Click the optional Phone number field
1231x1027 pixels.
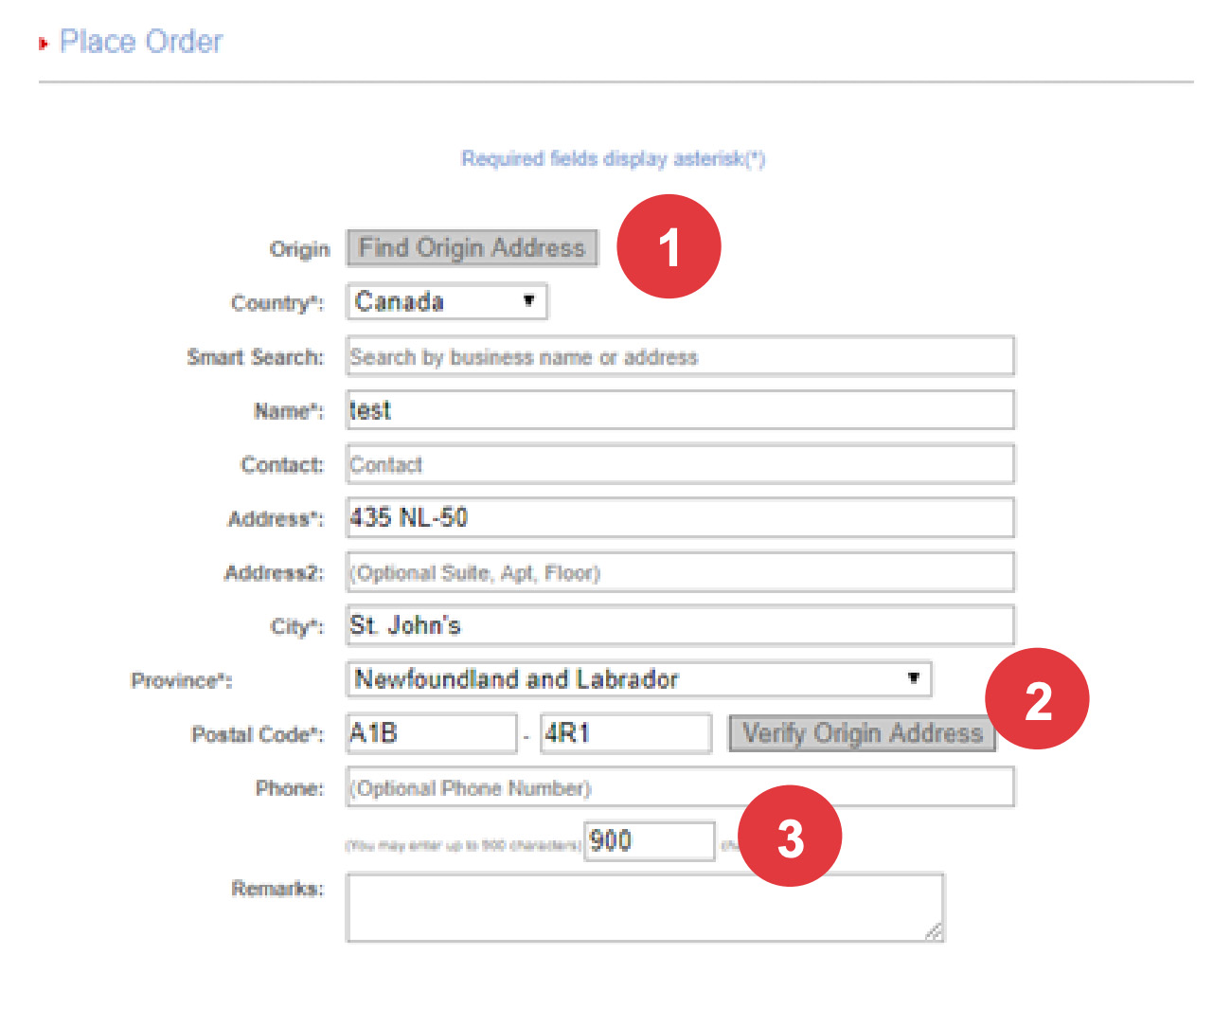(x=679, y=787)
